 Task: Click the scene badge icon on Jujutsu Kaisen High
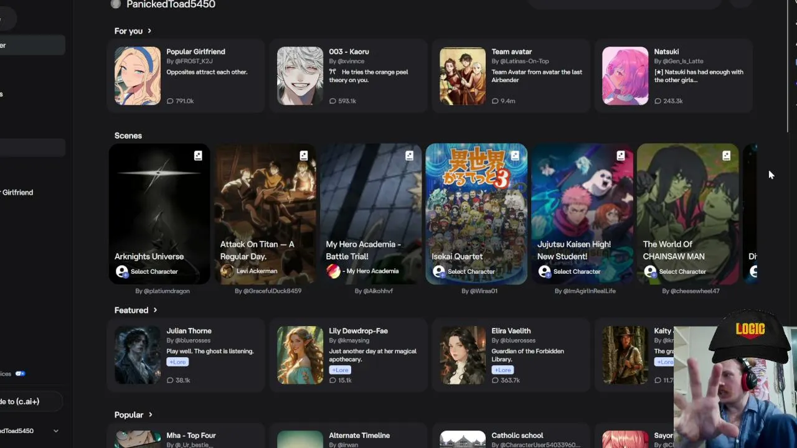pos(621,156)
